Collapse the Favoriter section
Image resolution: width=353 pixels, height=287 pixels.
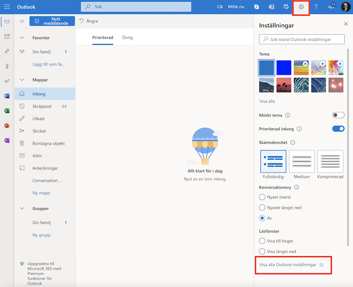click(x=22, y=38)
